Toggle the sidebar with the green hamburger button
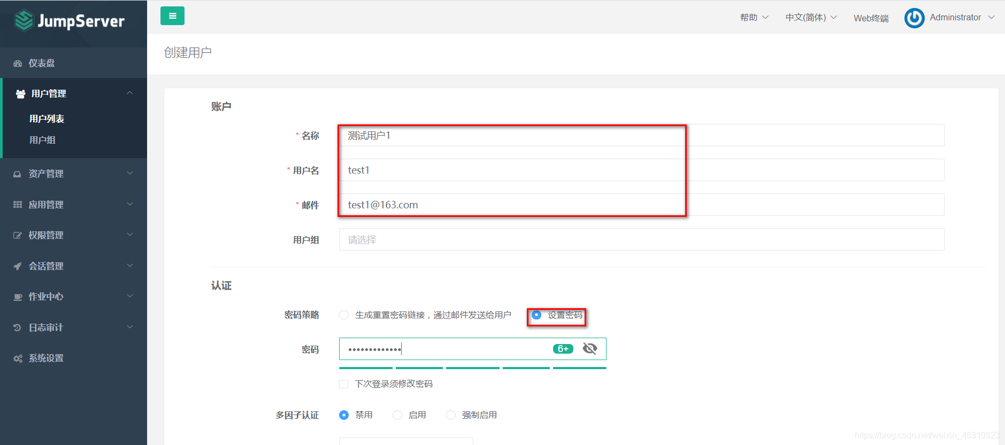The width and height of the screenshot is (1005, 445). pos(172,16)
